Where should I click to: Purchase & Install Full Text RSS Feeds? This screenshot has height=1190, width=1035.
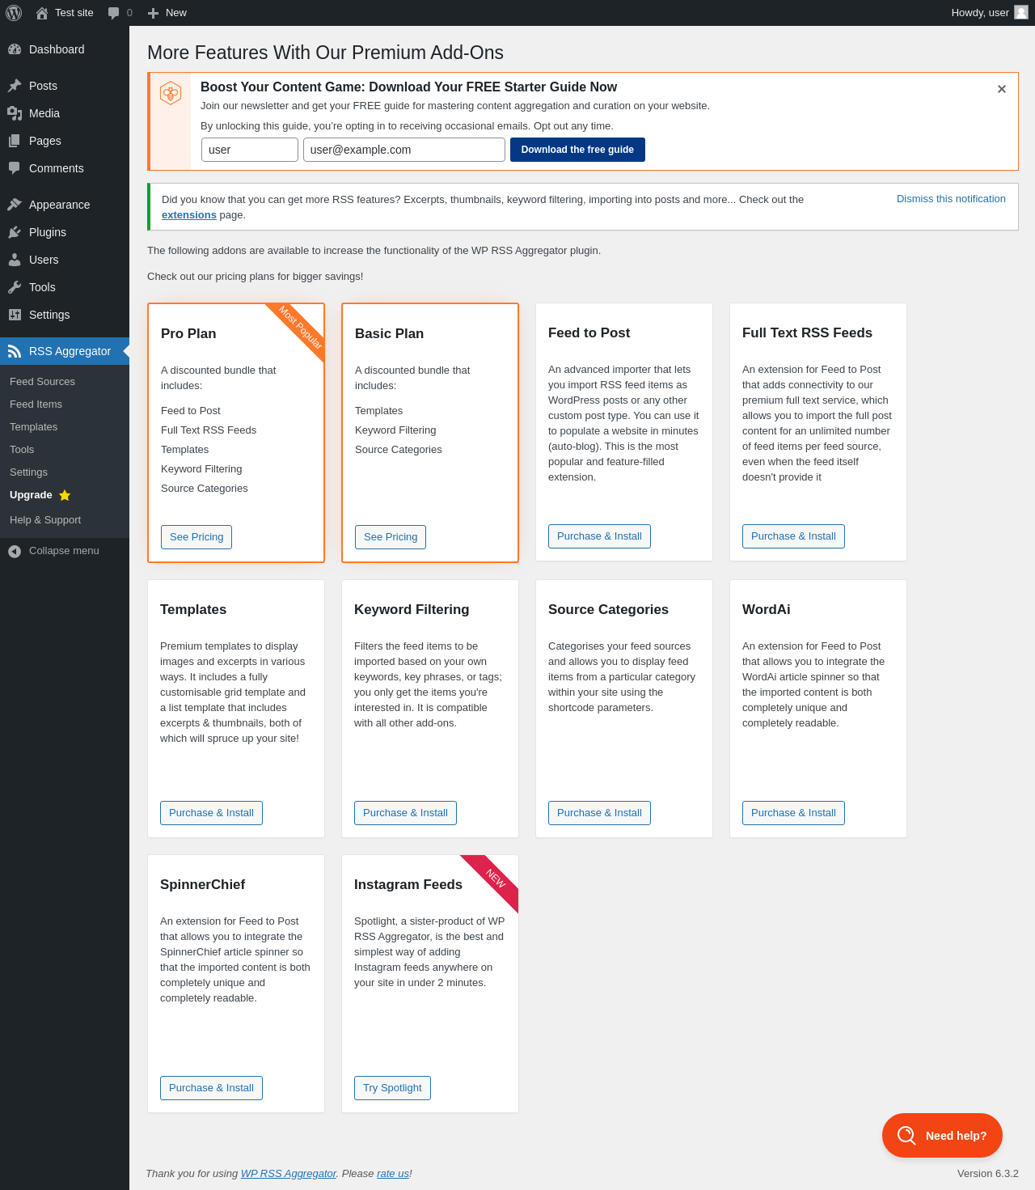(x=793, y=536)
